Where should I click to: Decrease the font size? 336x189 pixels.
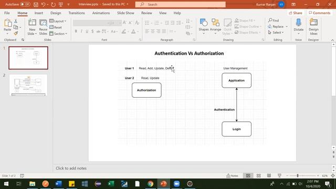(x=130, y=23)
